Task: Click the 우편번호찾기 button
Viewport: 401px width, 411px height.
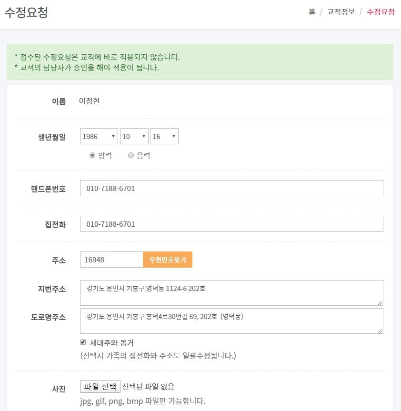Action: click(x=168, y=260)
